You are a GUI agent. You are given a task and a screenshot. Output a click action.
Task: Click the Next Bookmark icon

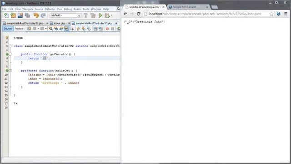(84, 29)
